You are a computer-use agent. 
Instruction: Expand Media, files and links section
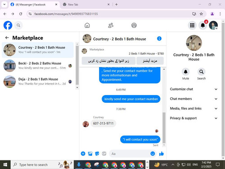coord(193,109)
